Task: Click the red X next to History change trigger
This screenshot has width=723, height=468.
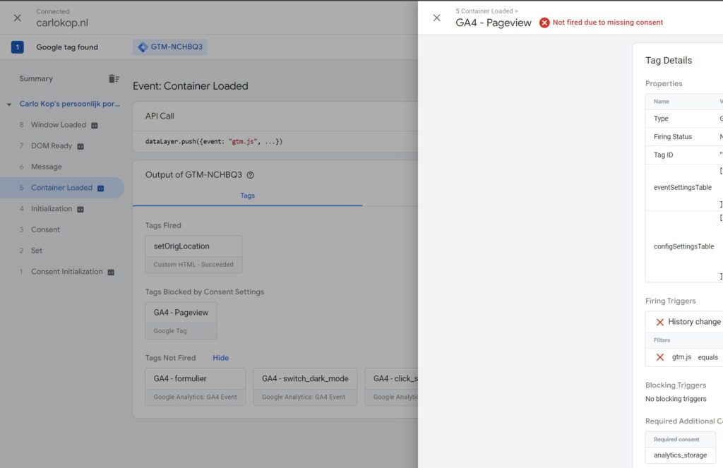Action: click(x=660, y=322)
